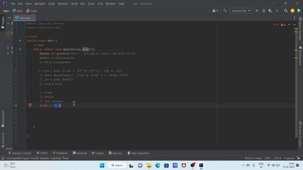This screenshot has width=303, height=170.
Task: Click the main method breadcrumb
Action: [32, 11]
